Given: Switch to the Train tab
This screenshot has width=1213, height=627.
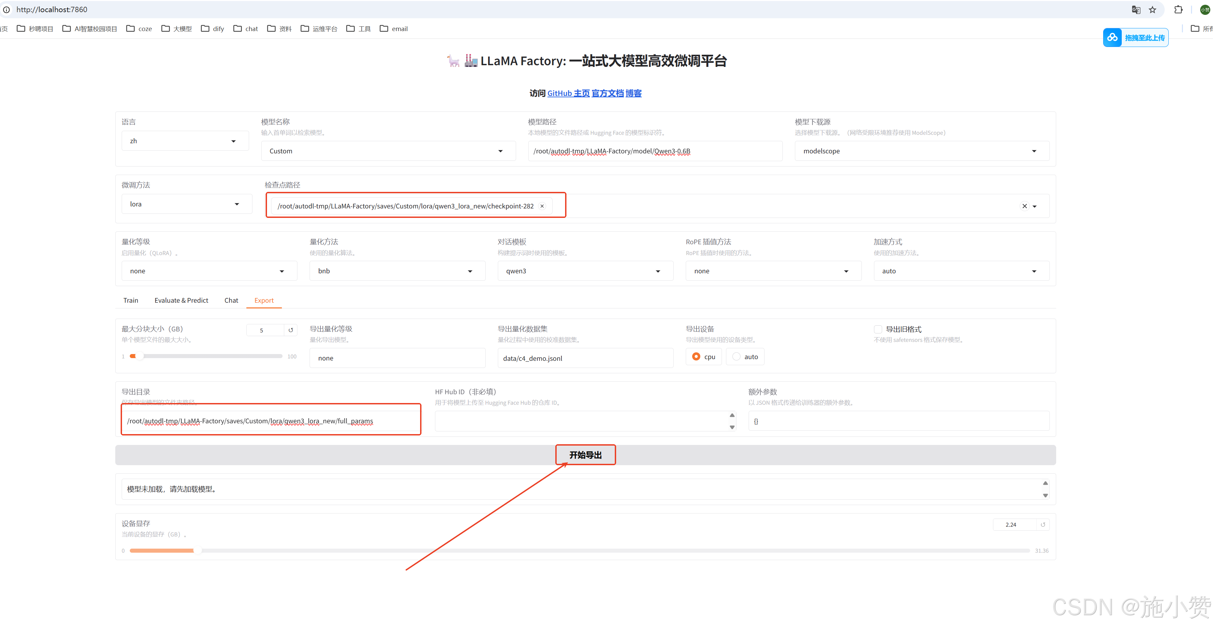Looking at the screenshot, I should pyautogui.click(x=131, y=300).
